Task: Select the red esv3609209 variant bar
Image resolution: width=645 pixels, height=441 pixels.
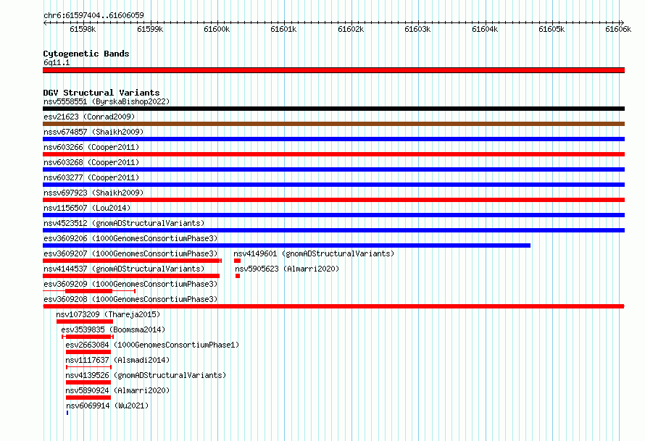Action: [x=89, y=291]
